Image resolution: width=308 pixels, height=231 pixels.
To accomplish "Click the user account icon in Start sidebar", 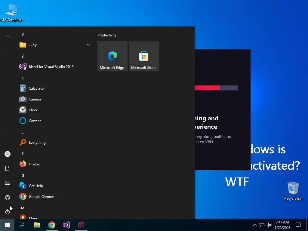I will [8, 154].
